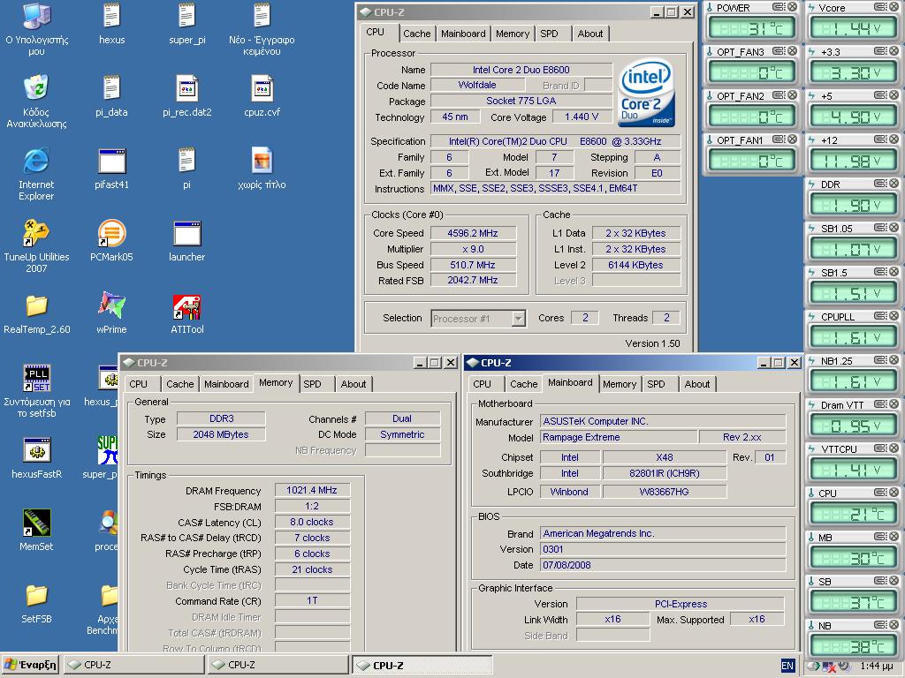Click the 1:44 μμ taskbar clock
This screenshot has width=905, height=678.
[x=876, y=666]
